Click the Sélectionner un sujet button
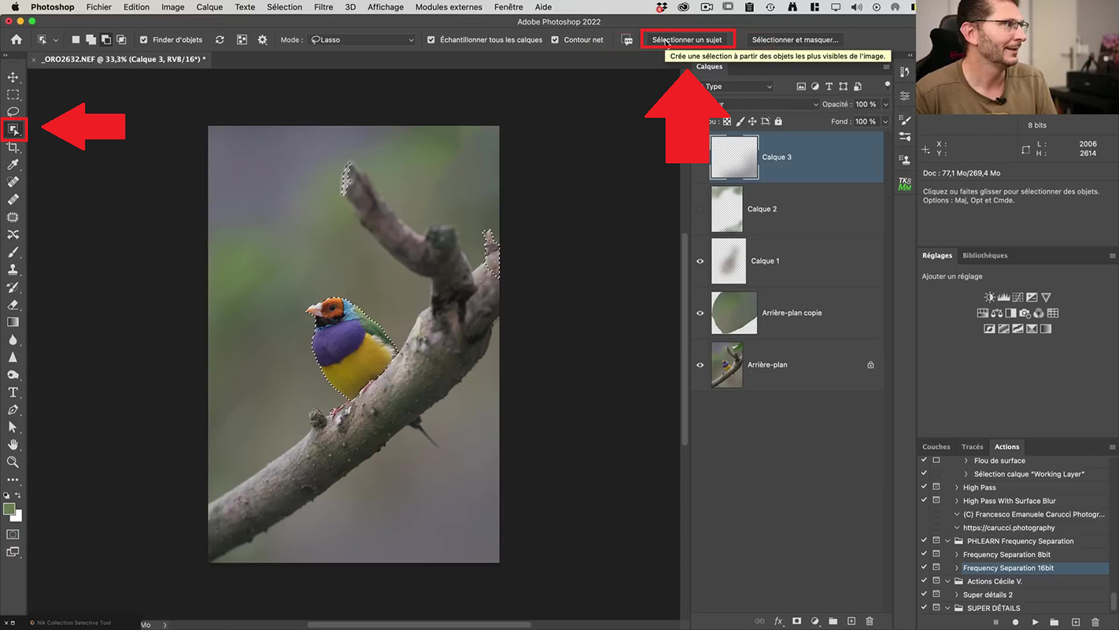This screenshot has height=630, width=1119. pos(687,39)
